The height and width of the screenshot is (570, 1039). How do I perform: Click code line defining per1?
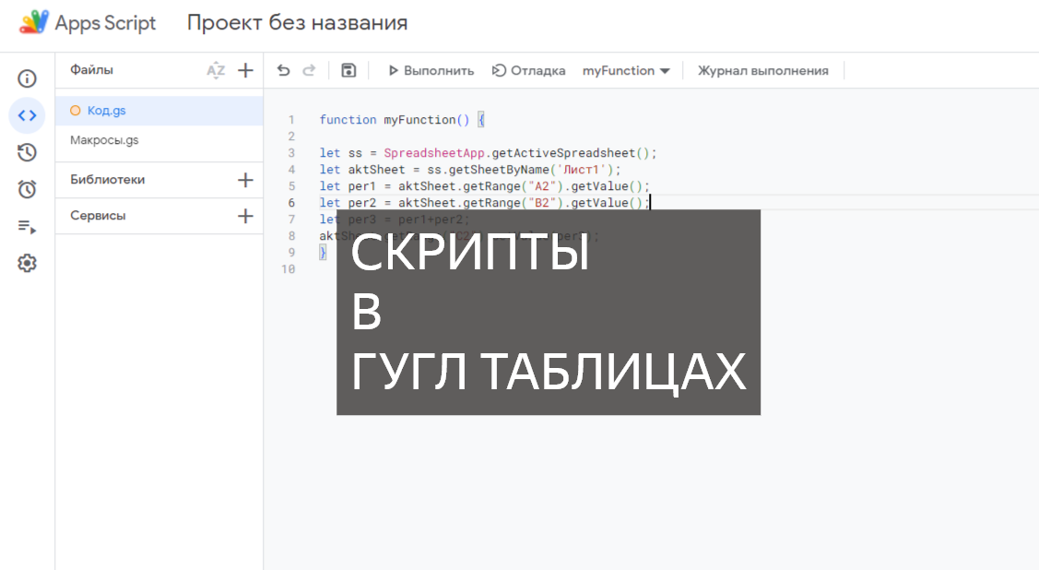point(484,186)
